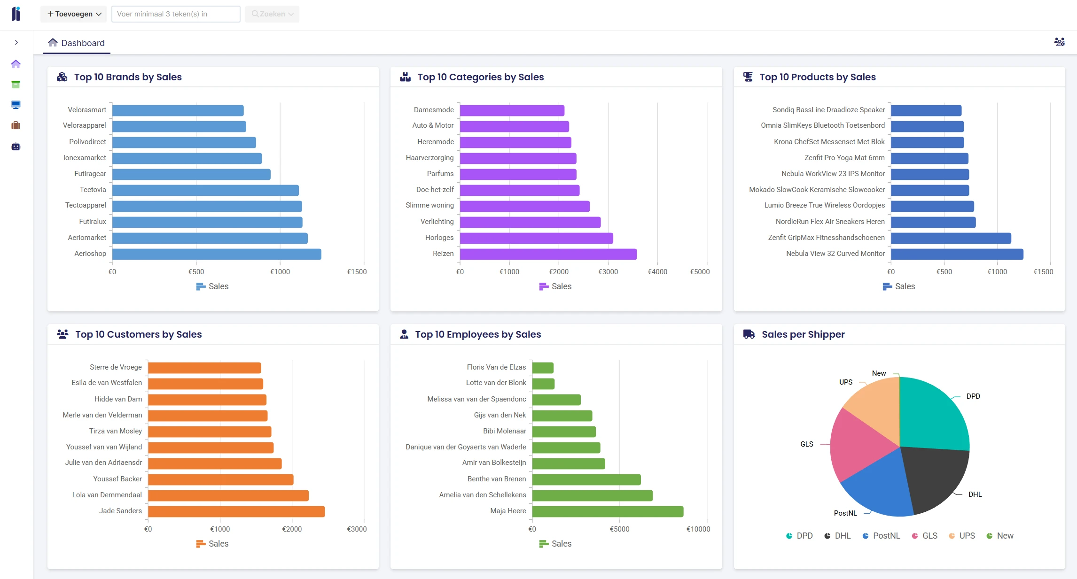1077x579 pixels.
Task: Click the 'Bibi Molenaar' employee label
Action: click(x=505, y=431)
